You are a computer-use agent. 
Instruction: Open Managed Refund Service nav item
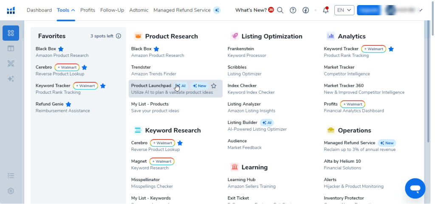[182, 10]
